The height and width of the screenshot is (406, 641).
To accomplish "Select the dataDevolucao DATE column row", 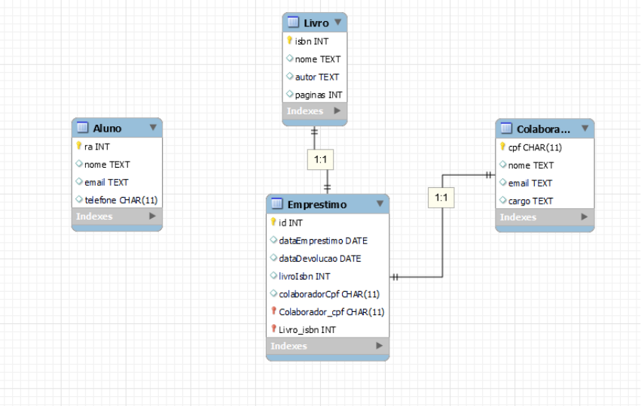I will click(x=319, y=259).
